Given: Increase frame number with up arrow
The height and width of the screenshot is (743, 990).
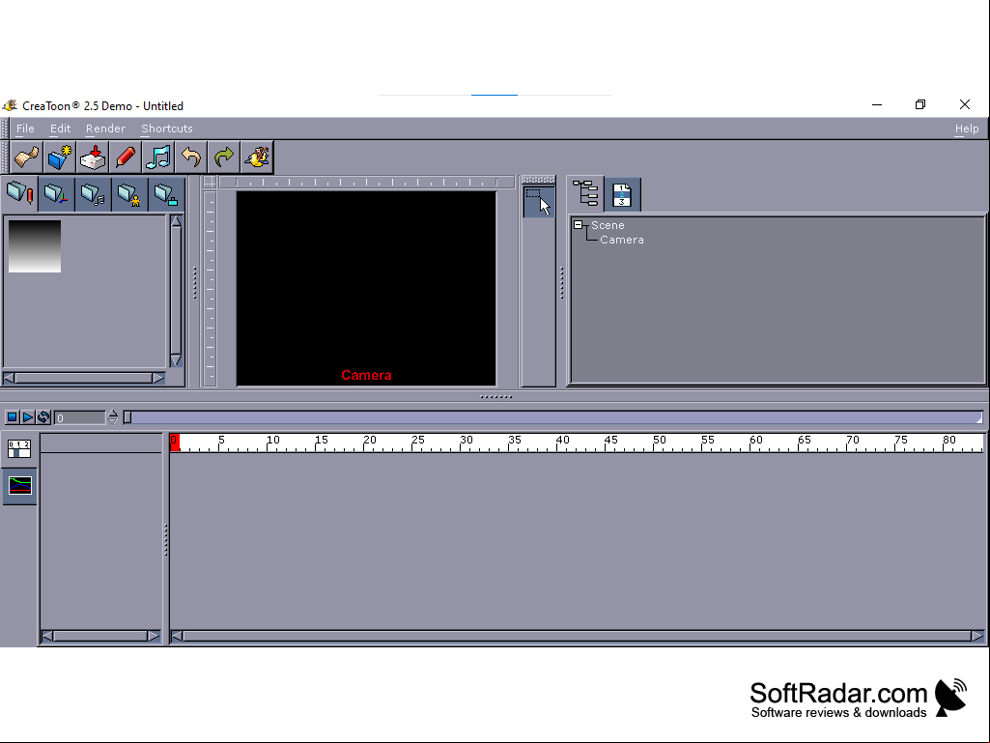Looking at the screenshot, I should [x=112, y=414].
